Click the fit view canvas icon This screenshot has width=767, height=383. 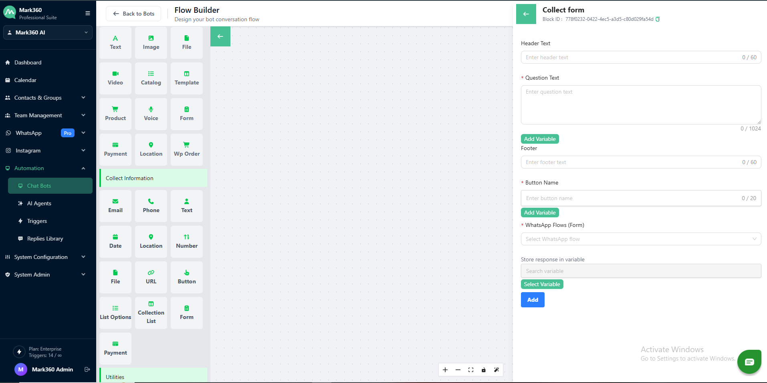(x=471, y=370)
